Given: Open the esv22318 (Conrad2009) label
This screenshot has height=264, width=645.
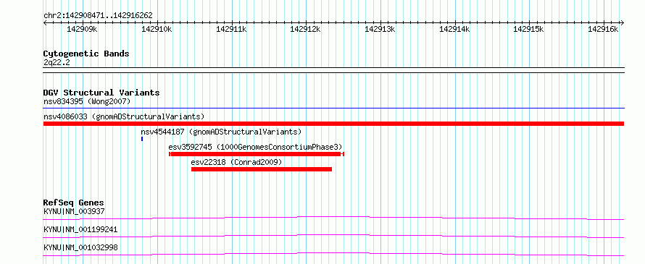Looking at the screenshot, I should [236, 162].
